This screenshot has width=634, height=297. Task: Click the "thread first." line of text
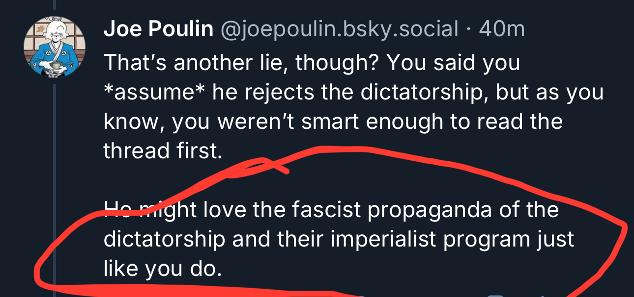coord(163,151)
